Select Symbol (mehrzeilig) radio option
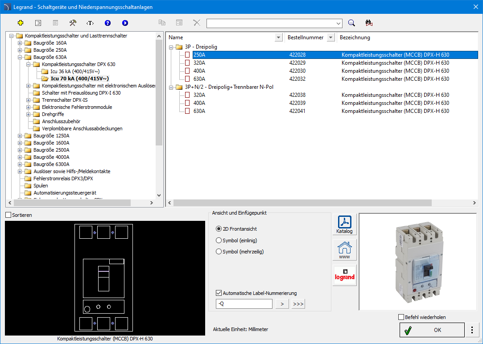This screenshot has height=344, width=483. (x=219, y=252)
